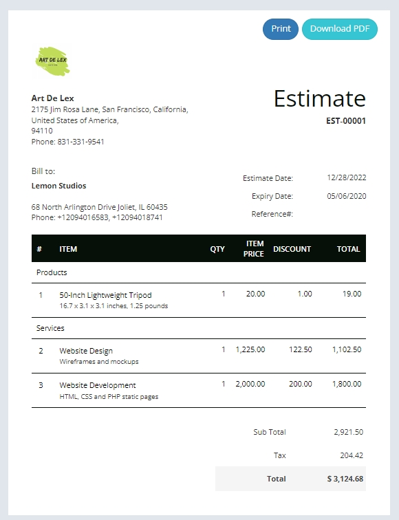Screen dimensions: 399x520
Task: Click the Tax amount 204.42
Action: 352,455
